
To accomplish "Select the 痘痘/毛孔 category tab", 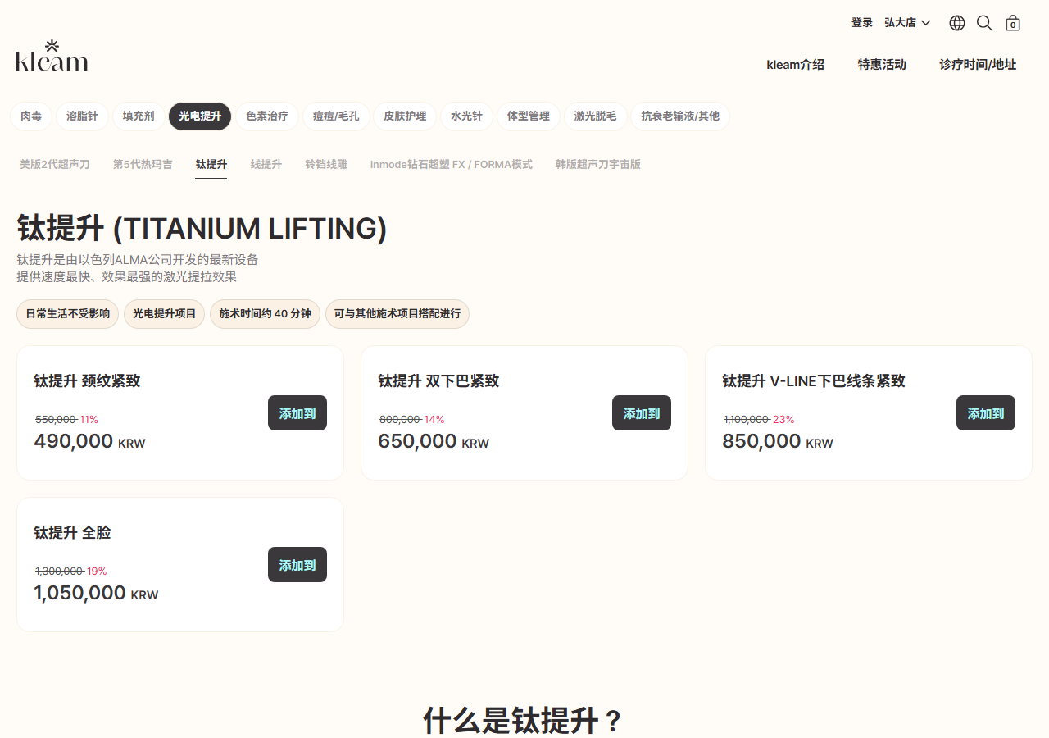I will coord(336,116).
